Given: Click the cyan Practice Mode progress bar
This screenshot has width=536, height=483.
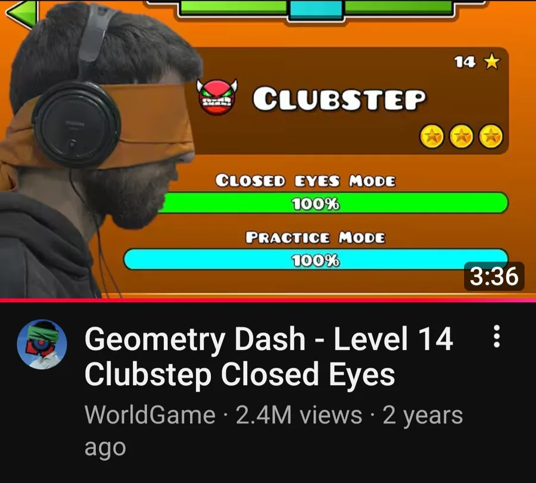Looking at the screenshot, I should [316, 260].
